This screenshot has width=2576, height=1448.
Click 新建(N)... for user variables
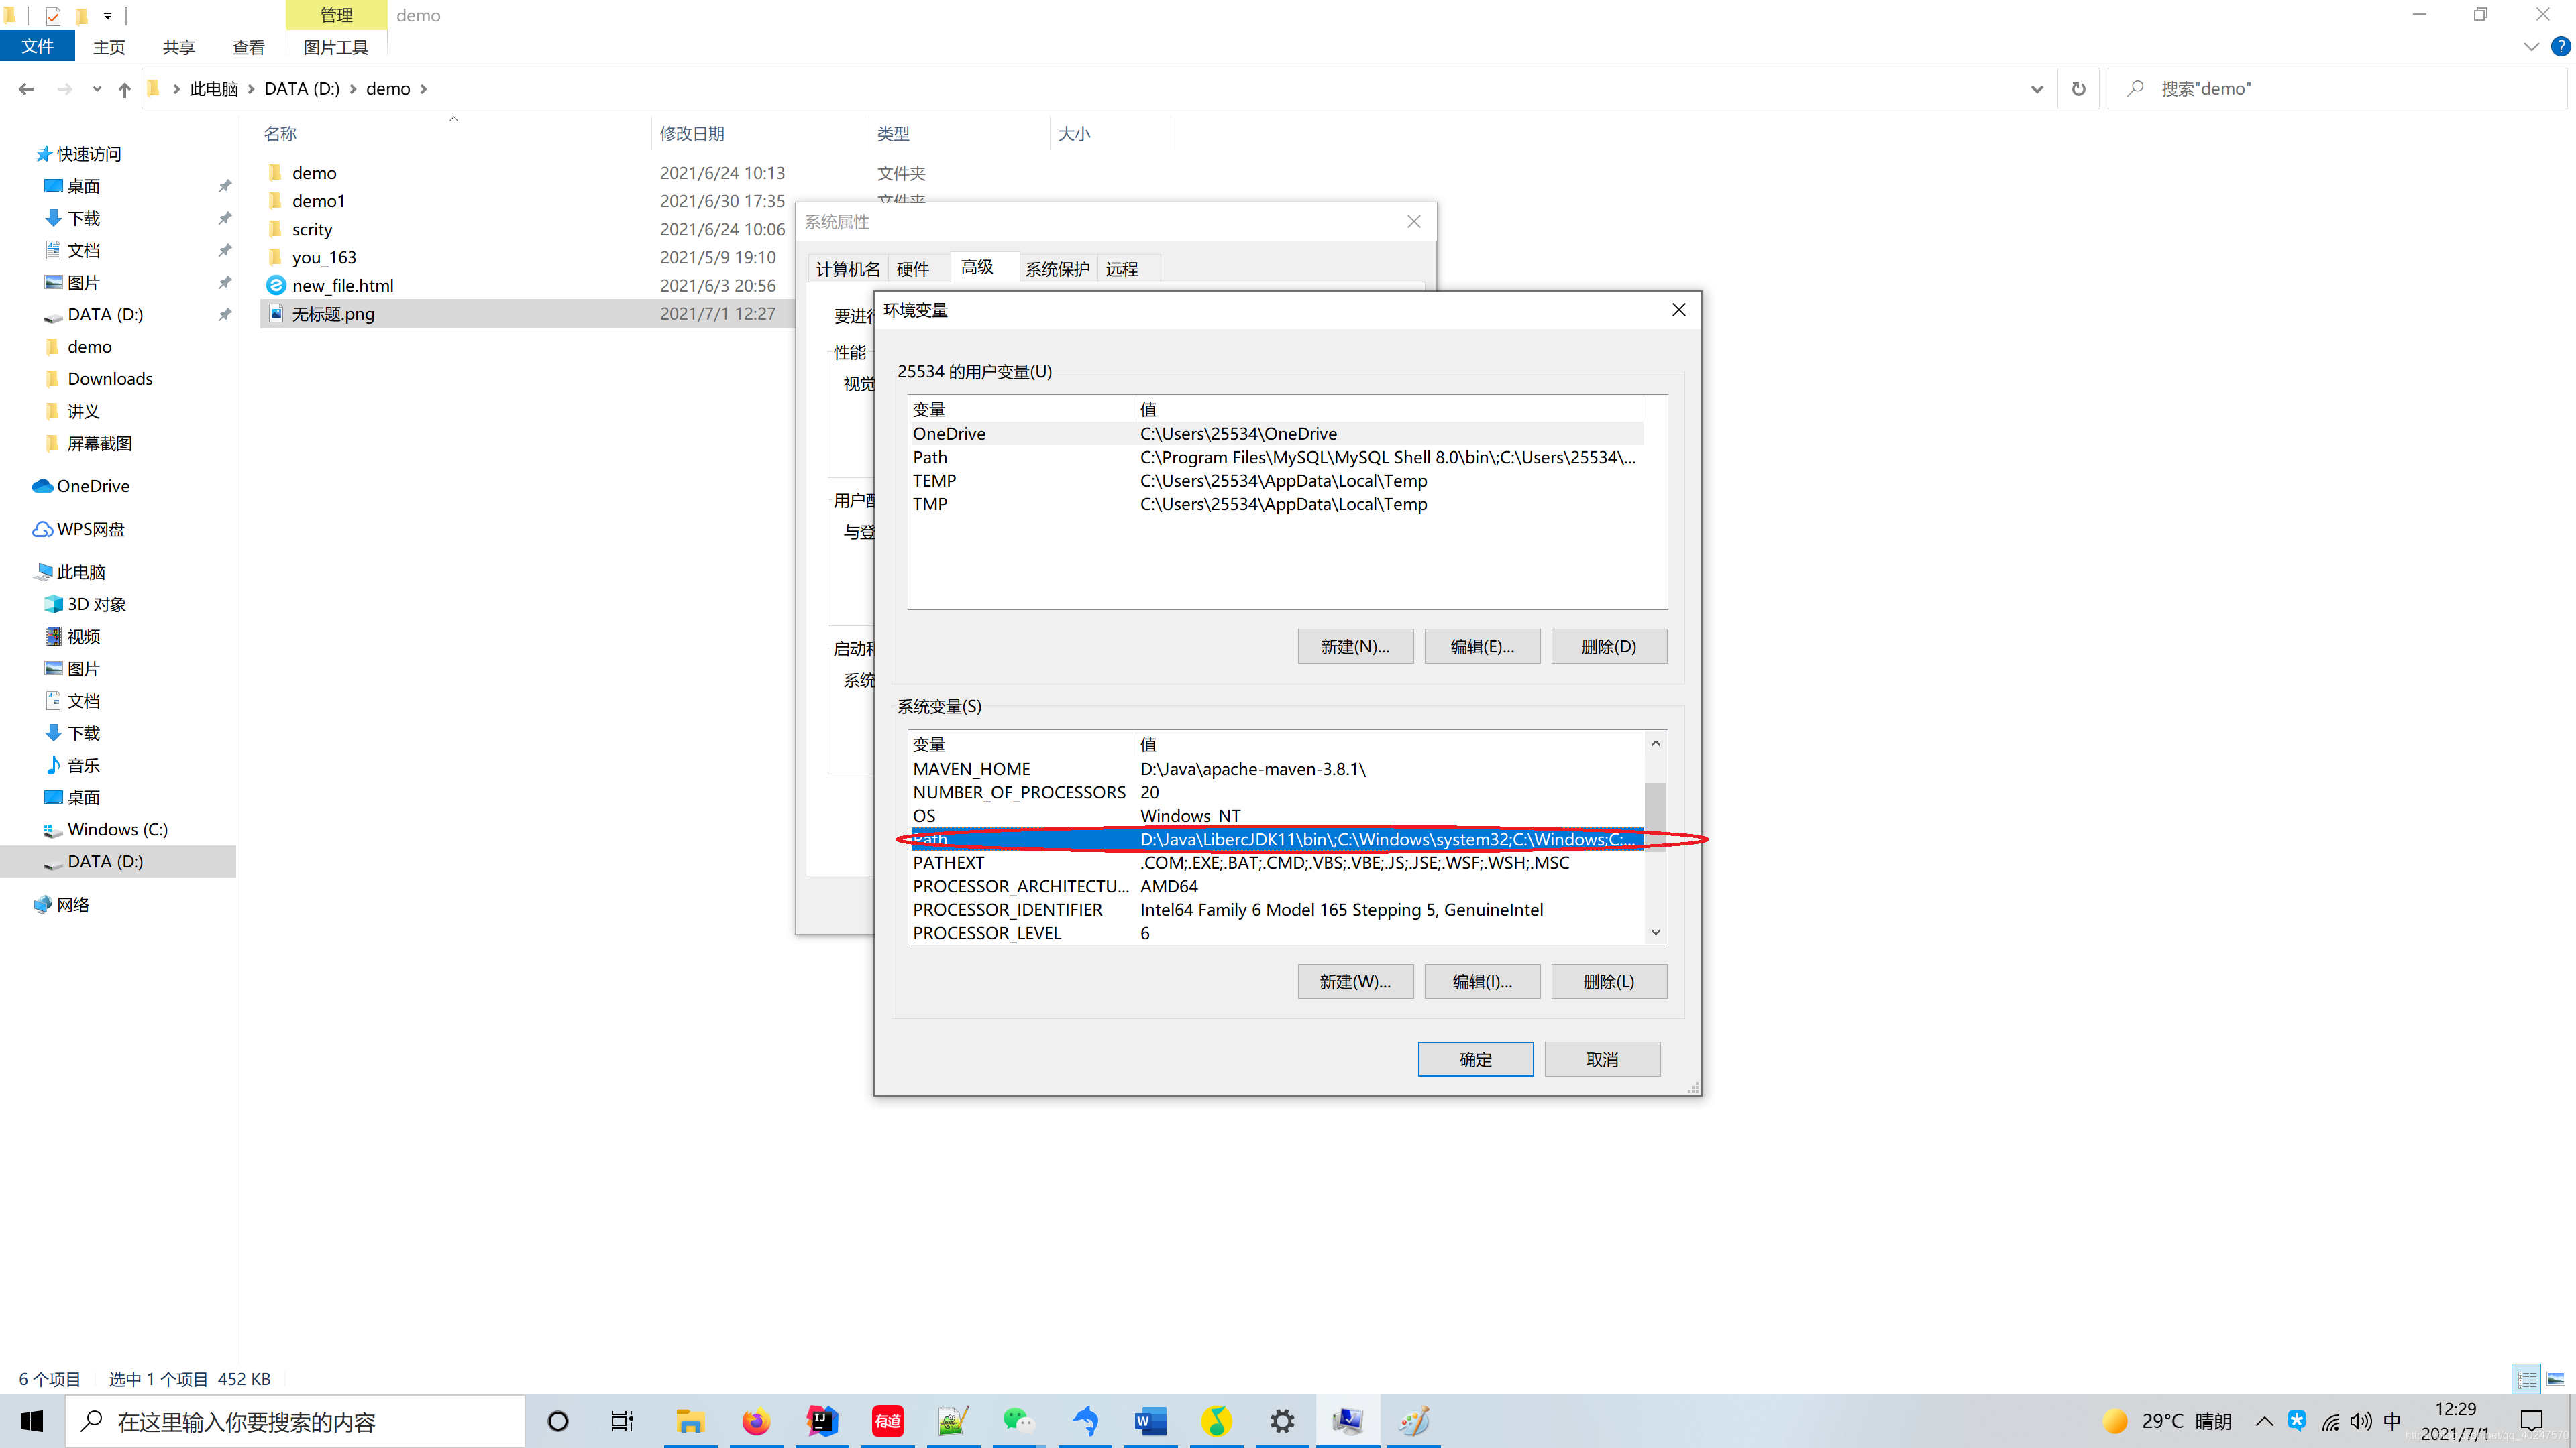pyautogui.click(x=1355, y=646)
